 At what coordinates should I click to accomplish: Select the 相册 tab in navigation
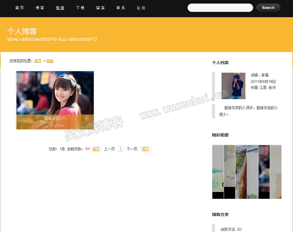tap(60, 8)
